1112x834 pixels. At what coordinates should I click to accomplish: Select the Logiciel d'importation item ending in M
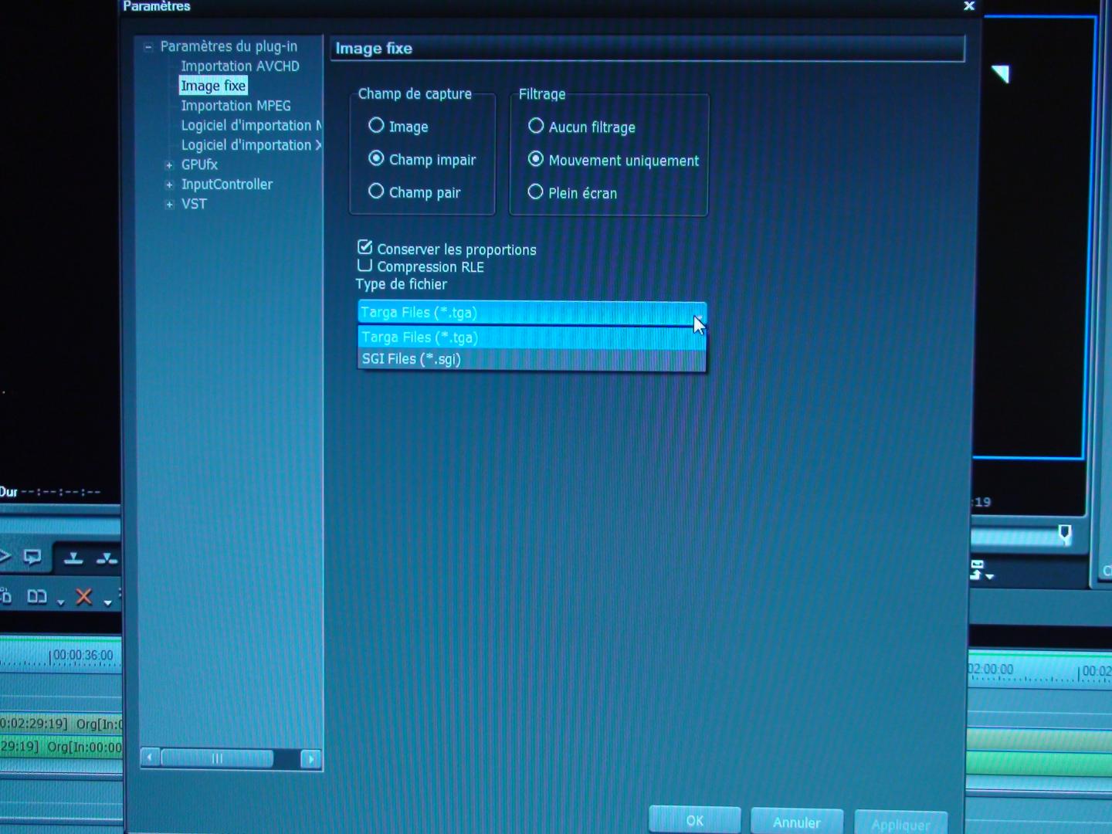click(x=252, y=125)
